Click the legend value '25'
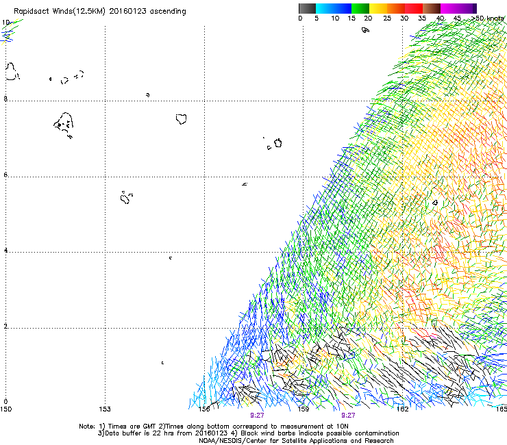 pyautogui.click(x=387, y=18)
